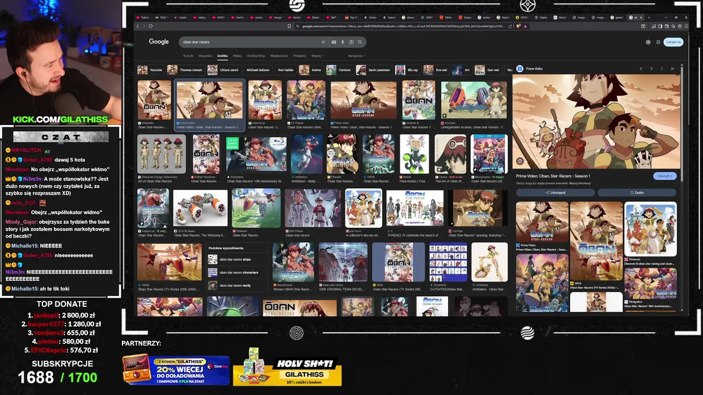Image resolution: width=703 pixels, height=395 pixels.
Task: Open Google quick settings gear
Action: coord(648,42)
